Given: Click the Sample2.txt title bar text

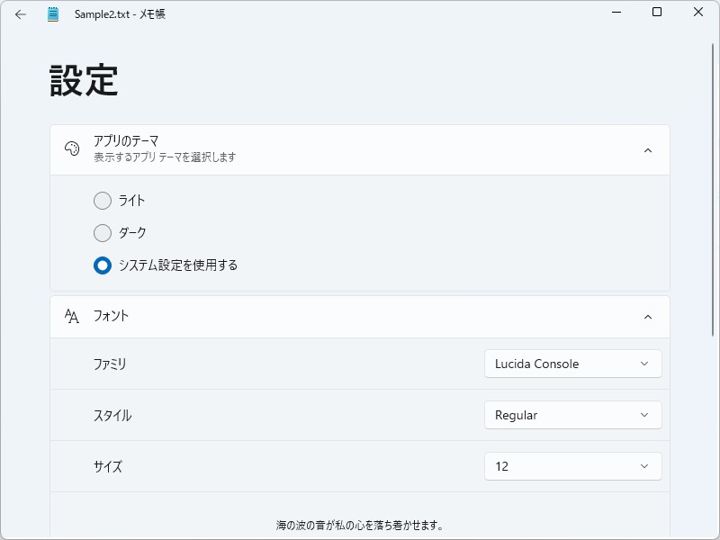Looking at the screenshot, I should pyautogui.click(x=119, y=13).
